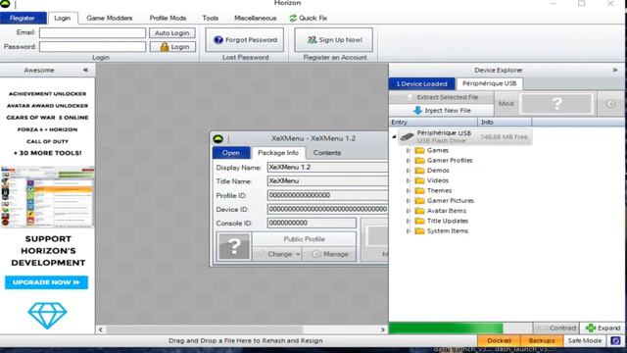
Task: Click the Gamer Pictures folder icon
Action: click(x=419, y=200)
